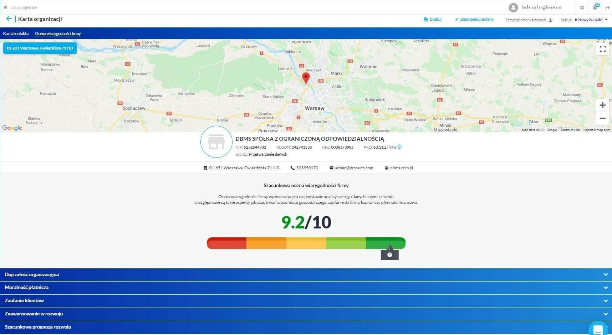Screen dimensions: 612x335
Task: Click Lista projektów breadcrumb
Action: 24,7
